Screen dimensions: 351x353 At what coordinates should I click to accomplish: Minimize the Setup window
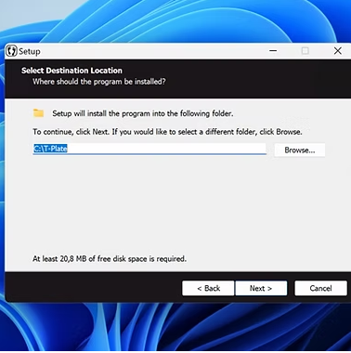[273, 51]
